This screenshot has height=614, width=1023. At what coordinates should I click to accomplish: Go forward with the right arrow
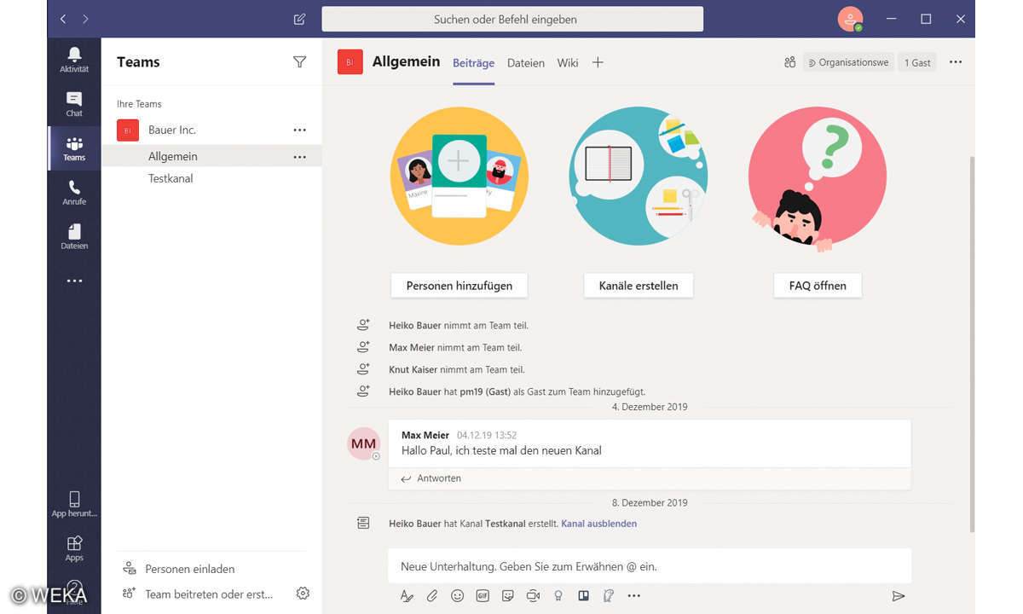85,19
